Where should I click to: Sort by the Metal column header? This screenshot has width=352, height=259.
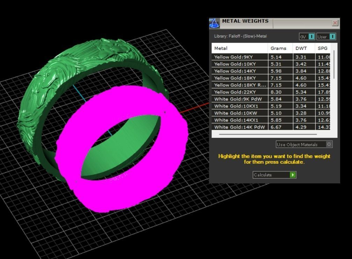coord(240,48)
